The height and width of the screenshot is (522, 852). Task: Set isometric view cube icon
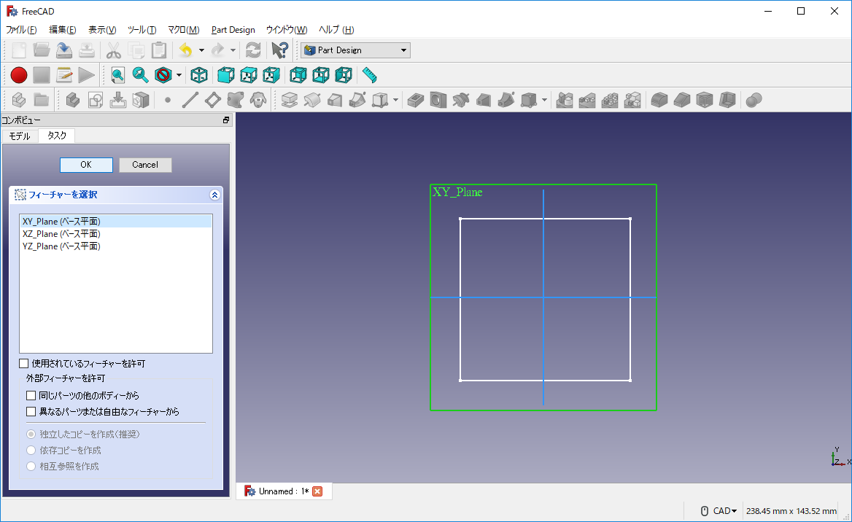(199, 75)
